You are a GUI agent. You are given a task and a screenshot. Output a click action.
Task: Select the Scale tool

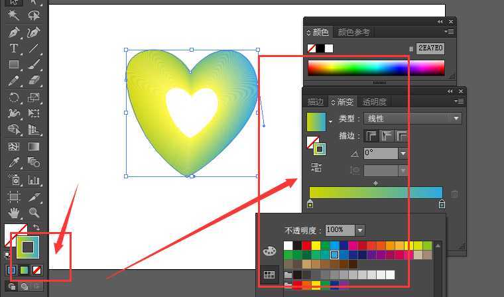point(34,97)
